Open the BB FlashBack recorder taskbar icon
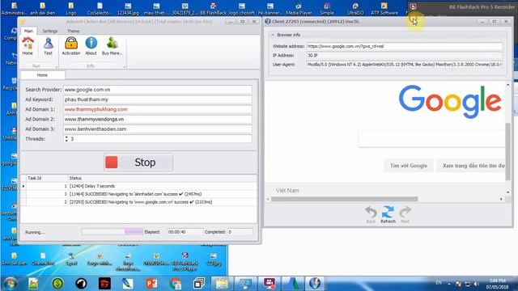The image size is (518, 291). 269,284
